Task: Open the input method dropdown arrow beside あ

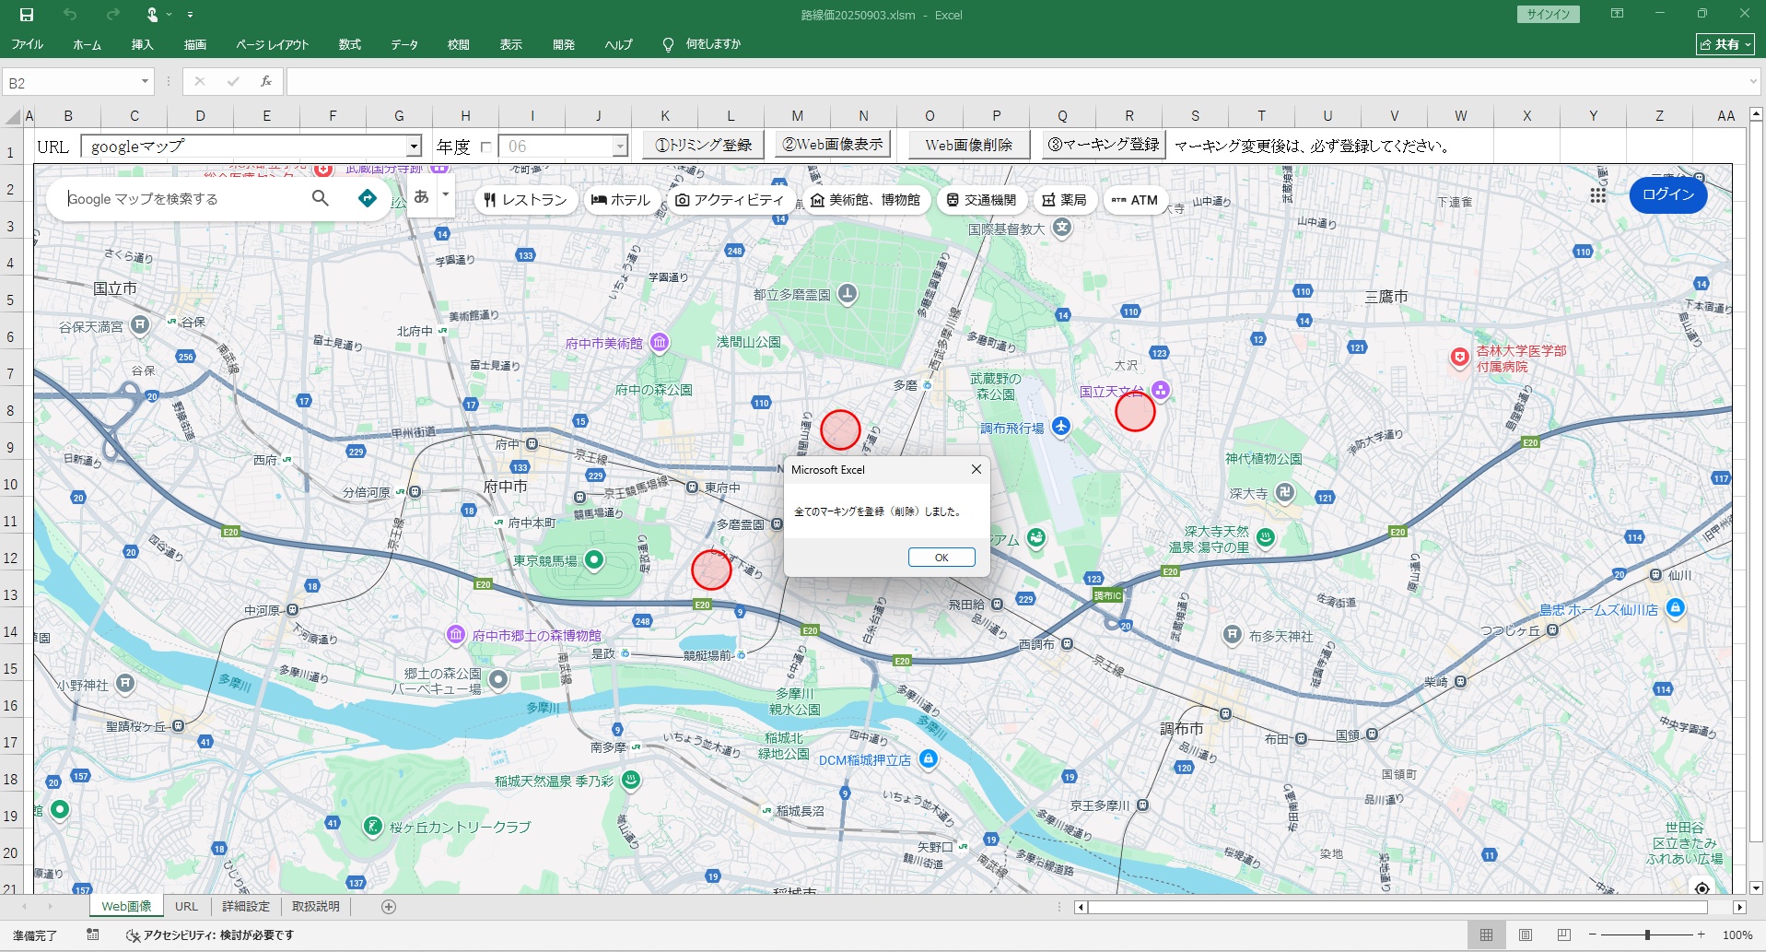Action: pyautogui.click(x=446, y=194)
